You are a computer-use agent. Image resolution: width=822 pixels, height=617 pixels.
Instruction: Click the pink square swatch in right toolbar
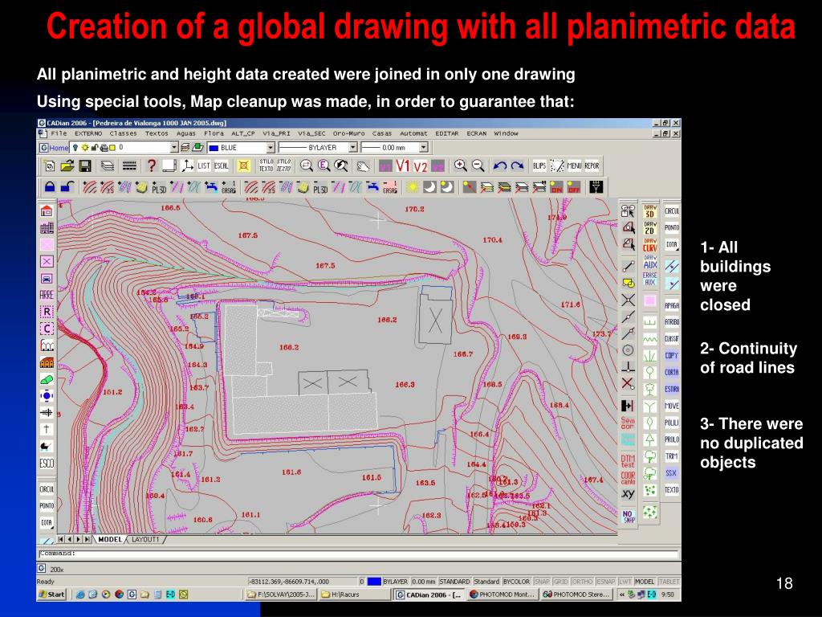650,300
